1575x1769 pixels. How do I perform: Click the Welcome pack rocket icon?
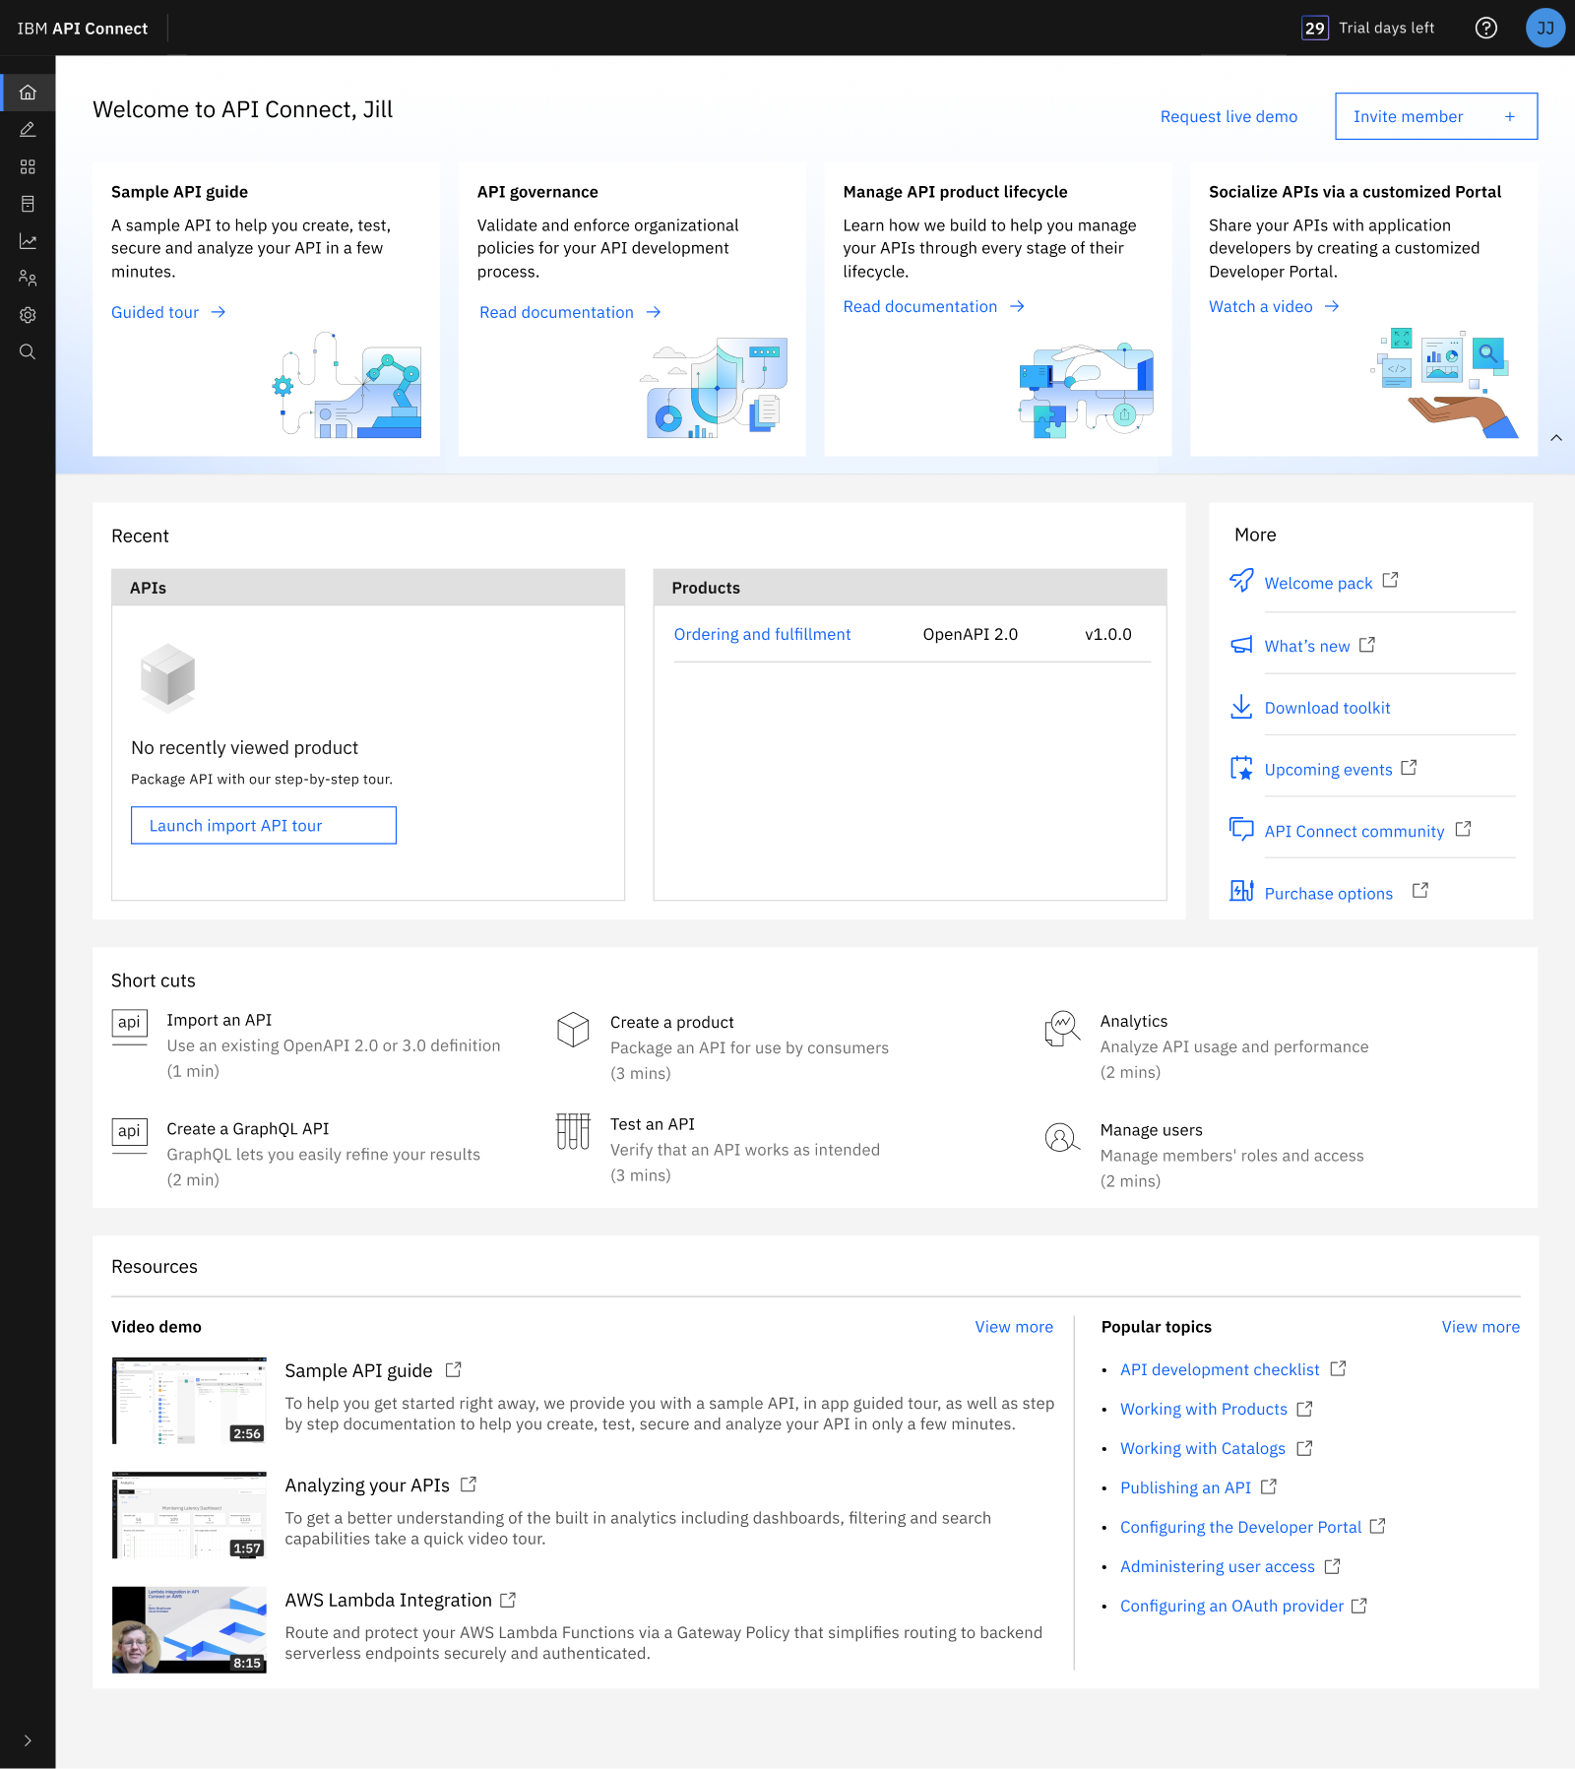[1241, 580]
